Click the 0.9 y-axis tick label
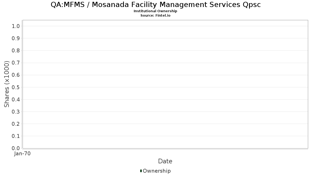The width and height of the screenshot is (311, 175). coord(16,38)
